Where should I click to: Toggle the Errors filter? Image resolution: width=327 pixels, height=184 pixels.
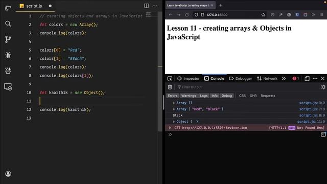[x=173, y=96]
